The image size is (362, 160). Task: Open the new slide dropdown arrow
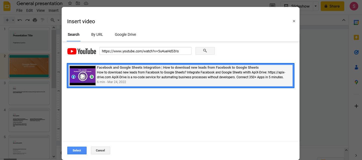[x=12, y=20]
